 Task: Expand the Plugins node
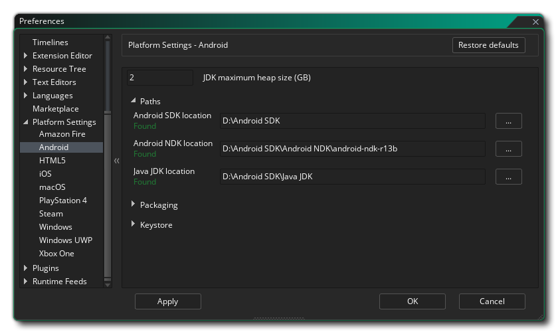[25, 268]
